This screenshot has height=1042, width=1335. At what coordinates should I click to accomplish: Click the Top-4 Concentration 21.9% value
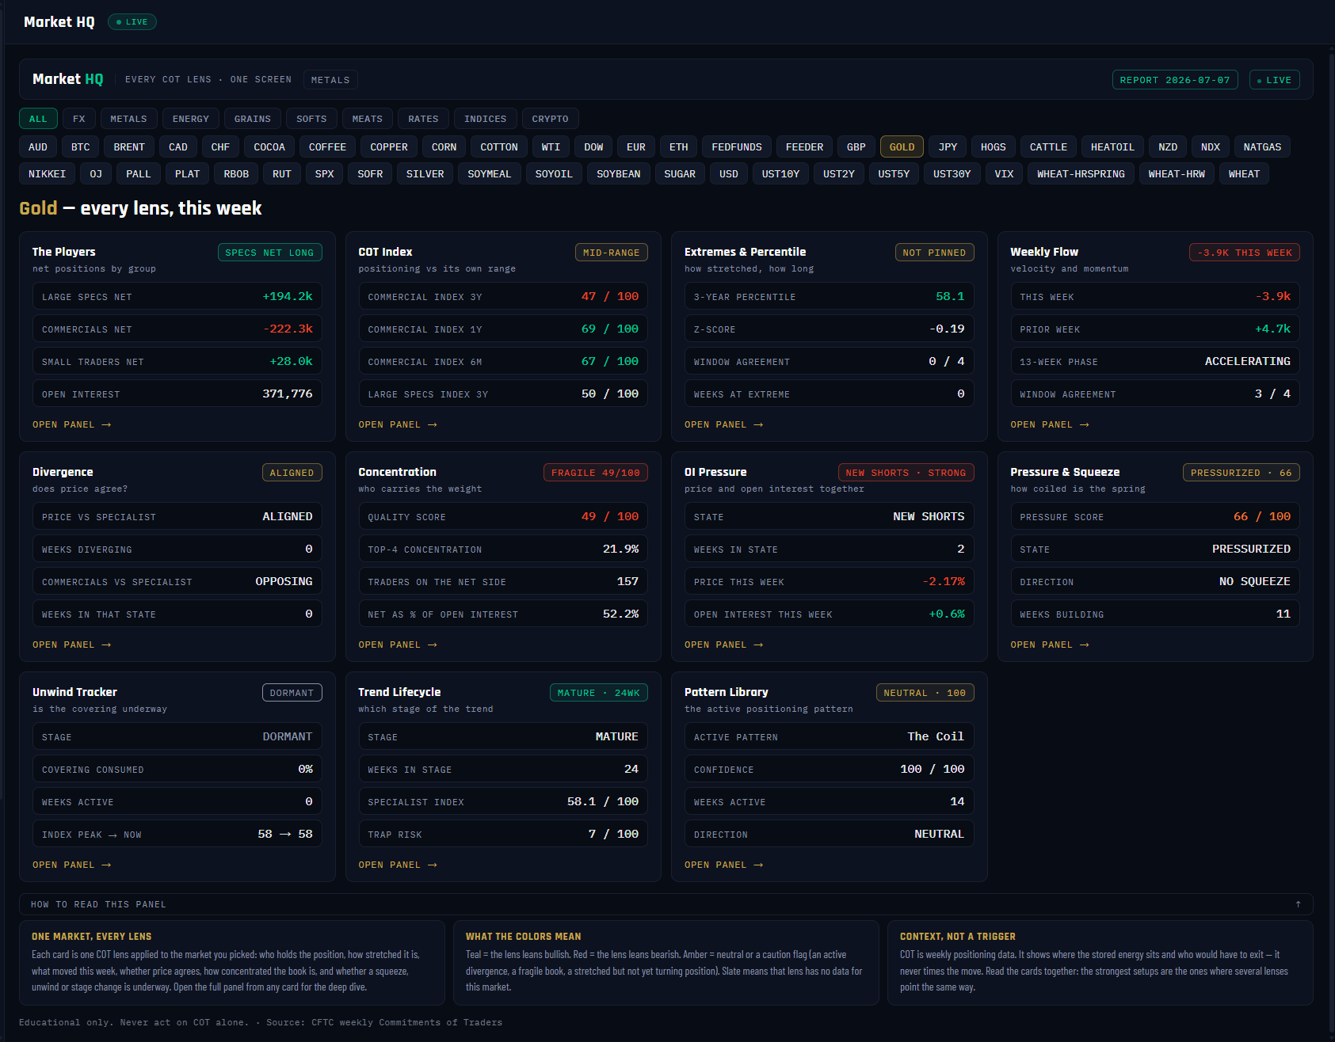tap(620, 549)
